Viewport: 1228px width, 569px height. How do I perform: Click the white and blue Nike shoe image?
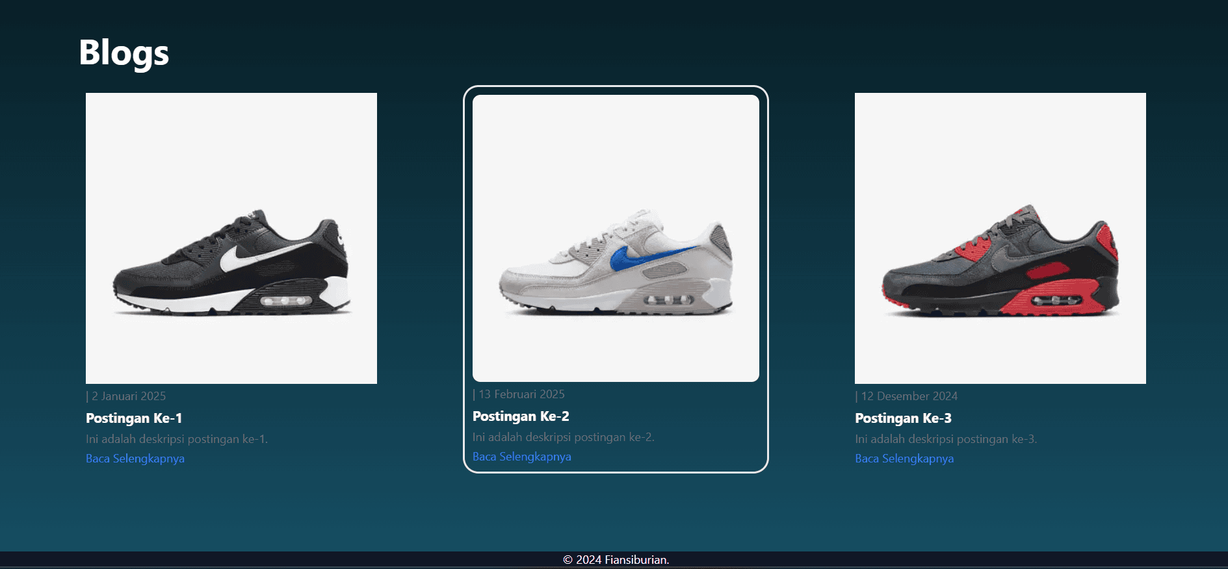616,238
